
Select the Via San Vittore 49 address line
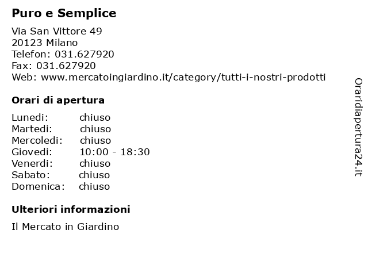pos(57,31)
